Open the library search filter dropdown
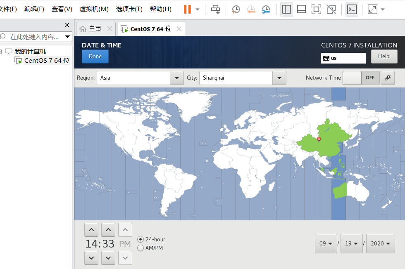The width and height of the screenshot is (405, 269). [x=67, y=37]
